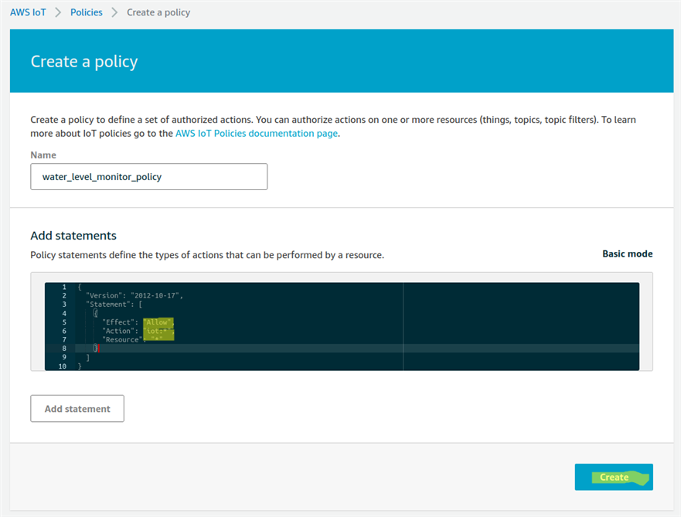
Task: Click the "Resource" key on line 7
Action: click(122, 339)
